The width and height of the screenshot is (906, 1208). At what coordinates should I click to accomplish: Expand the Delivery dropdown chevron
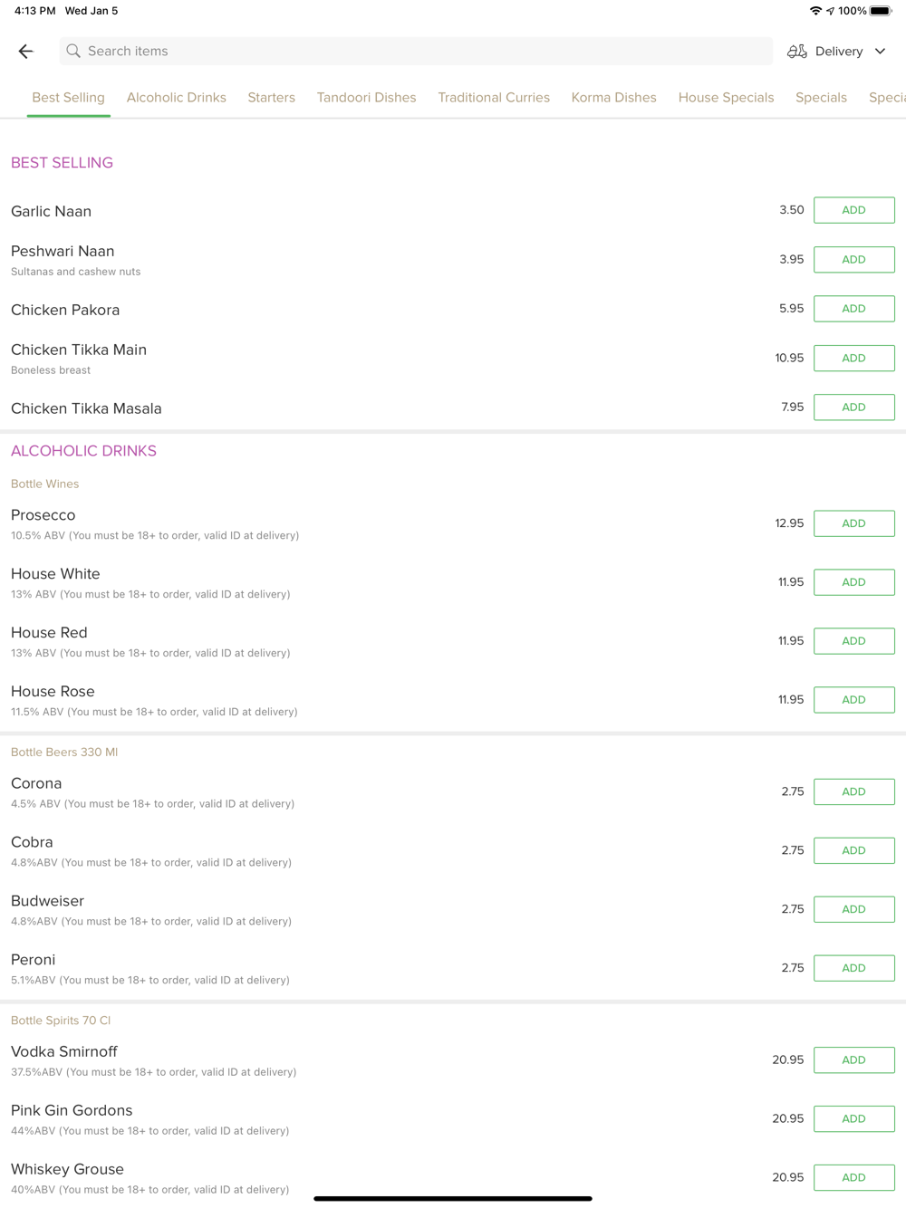tap(880, 52)
